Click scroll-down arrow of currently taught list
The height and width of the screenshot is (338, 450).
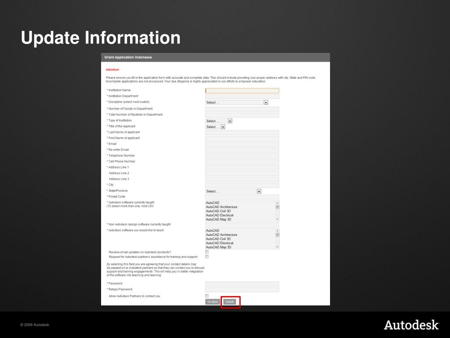click(277, 219)
